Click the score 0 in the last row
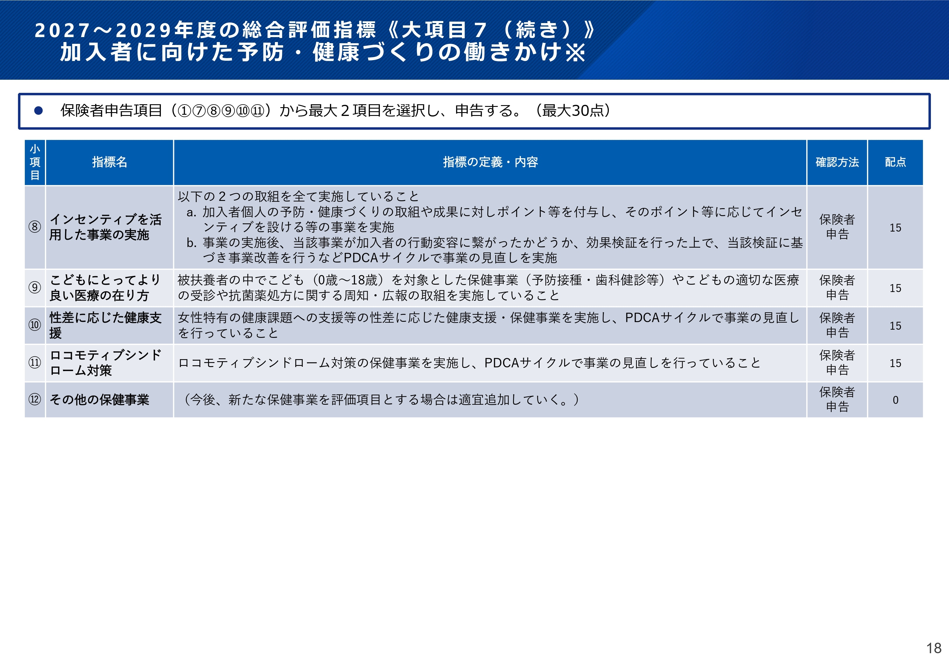 point(895,400)
